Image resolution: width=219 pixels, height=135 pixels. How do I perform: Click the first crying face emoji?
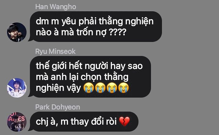89,88
